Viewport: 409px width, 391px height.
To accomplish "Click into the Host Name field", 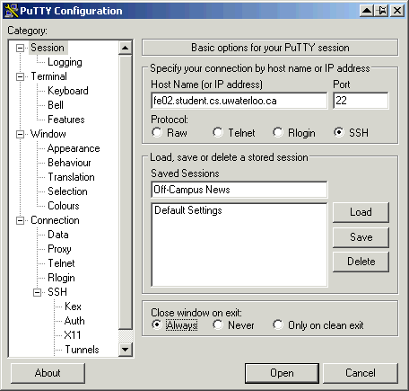I will [239, 101].
